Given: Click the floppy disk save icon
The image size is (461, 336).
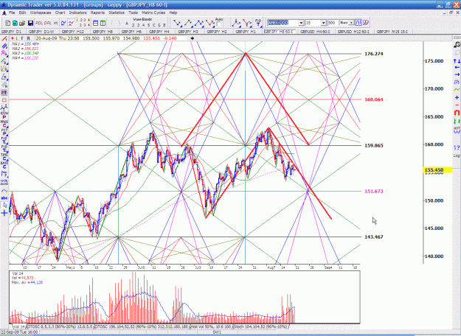Looking at the screenshot, I should (x=30, y=23).
